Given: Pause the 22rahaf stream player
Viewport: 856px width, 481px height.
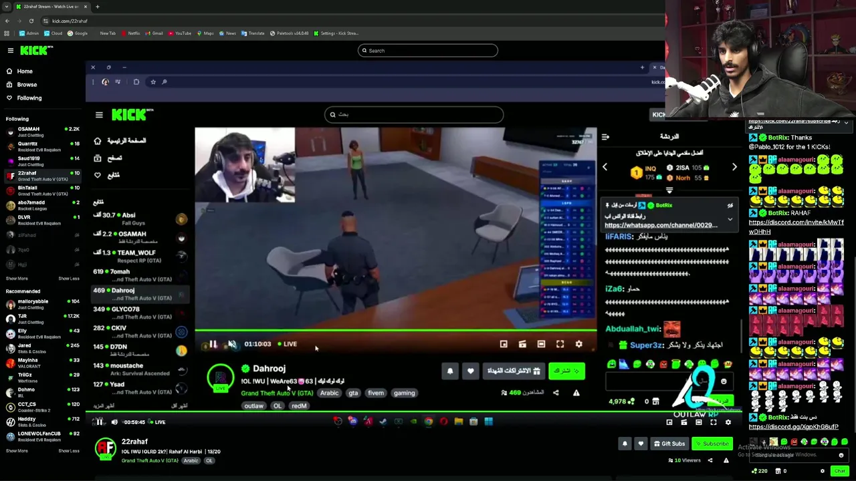Looking at the screenshot, I should coord(99,422).
